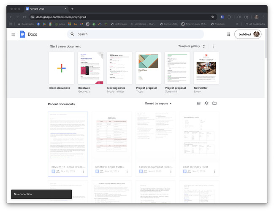Click the No connection notification
This screenshot has width=274, height=211.
point(41,194)
